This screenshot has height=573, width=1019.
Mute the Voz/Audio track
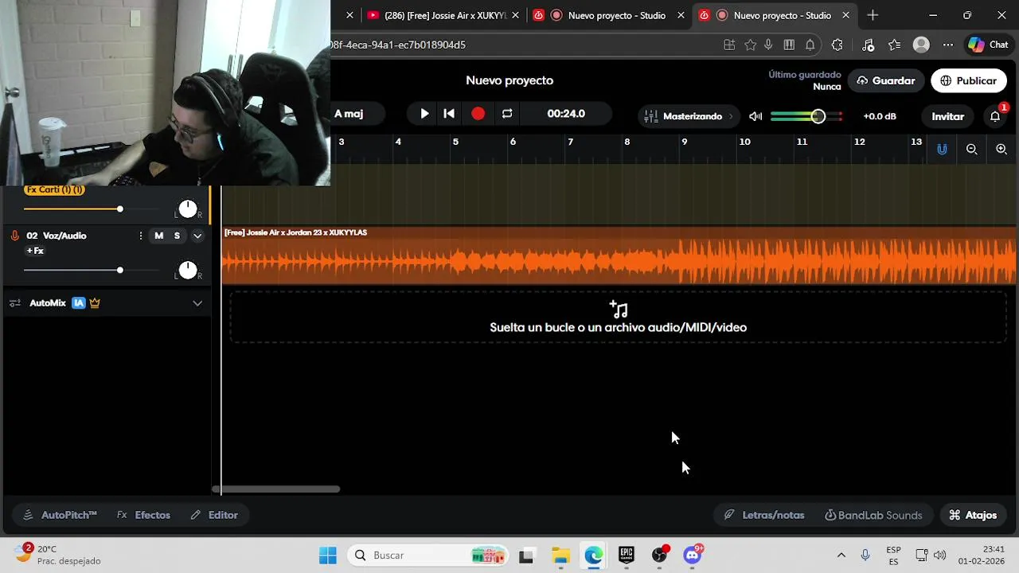click(158, 236)
